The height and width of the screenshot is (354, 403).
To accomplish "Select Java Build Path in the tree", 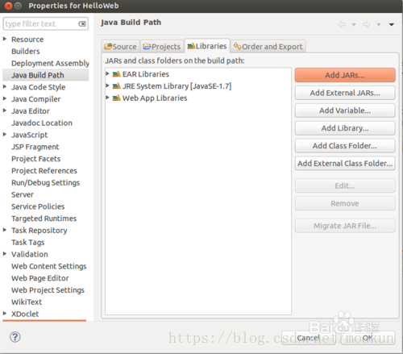I will coord(38,75).
